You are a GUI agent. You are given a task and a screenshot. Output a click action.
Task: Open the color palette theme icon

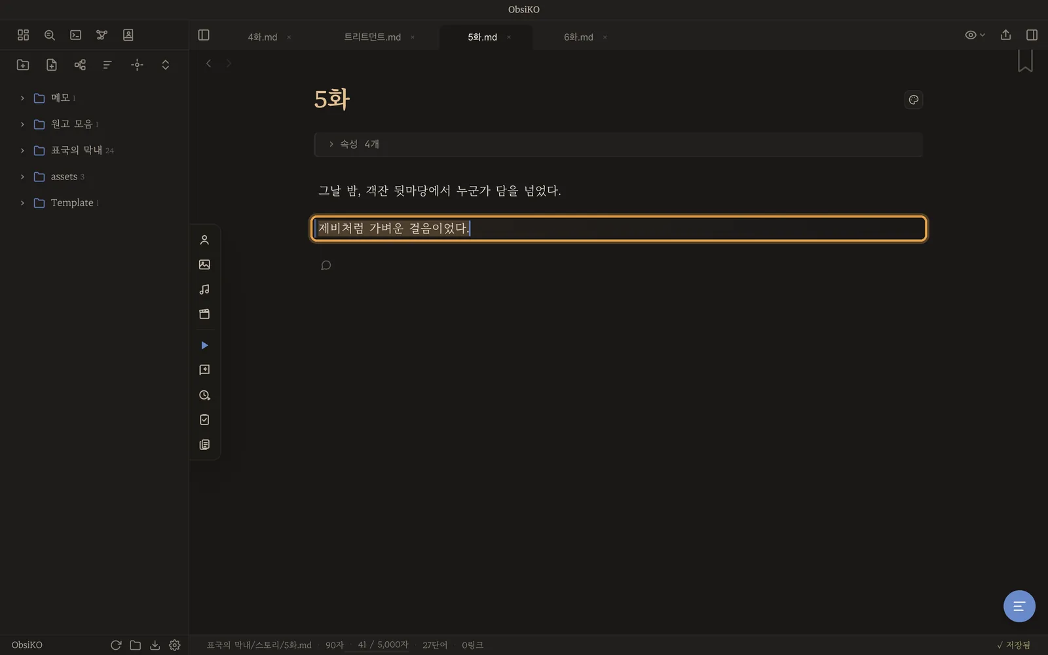coord(913,100)
